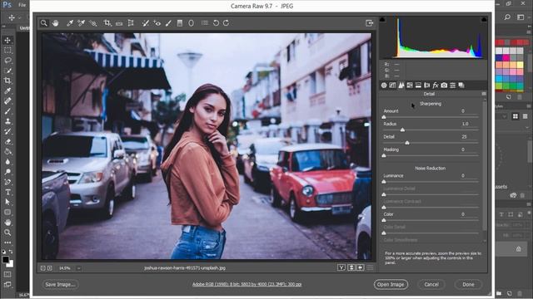Select the Adjustment Brush tool
The width and height of the screenshot is (533, 299).
pos(168,23)
